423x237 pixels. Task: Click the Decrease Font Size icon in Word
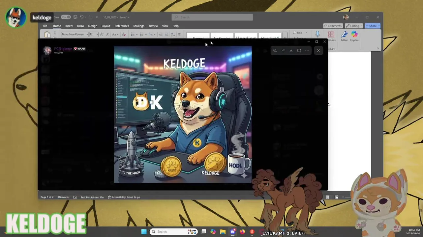[x=107, y=34]
